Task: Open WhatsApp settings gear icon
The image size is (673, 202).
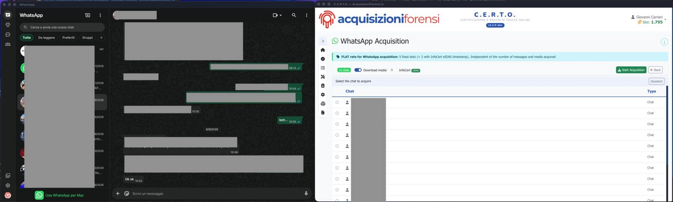Action: 8,185
